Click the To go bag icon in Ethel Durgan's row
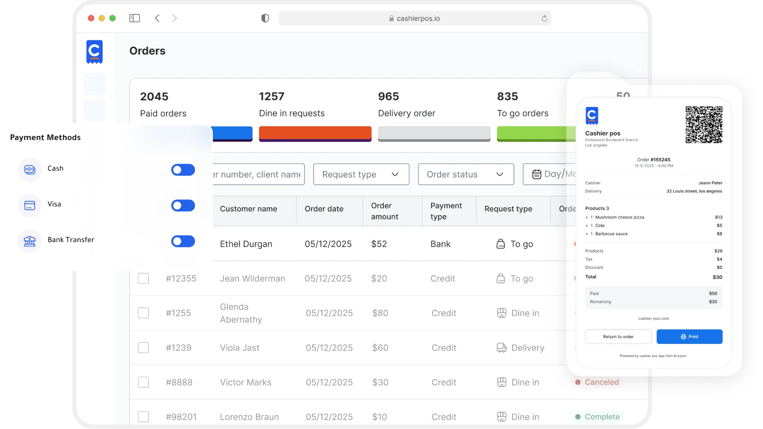This screenshot has width=763, height=429. (501, 244)
